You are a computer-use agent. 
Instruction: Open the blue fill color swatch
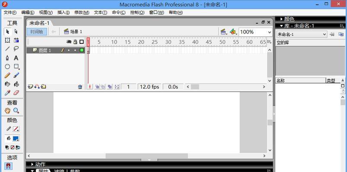point(16,139)
